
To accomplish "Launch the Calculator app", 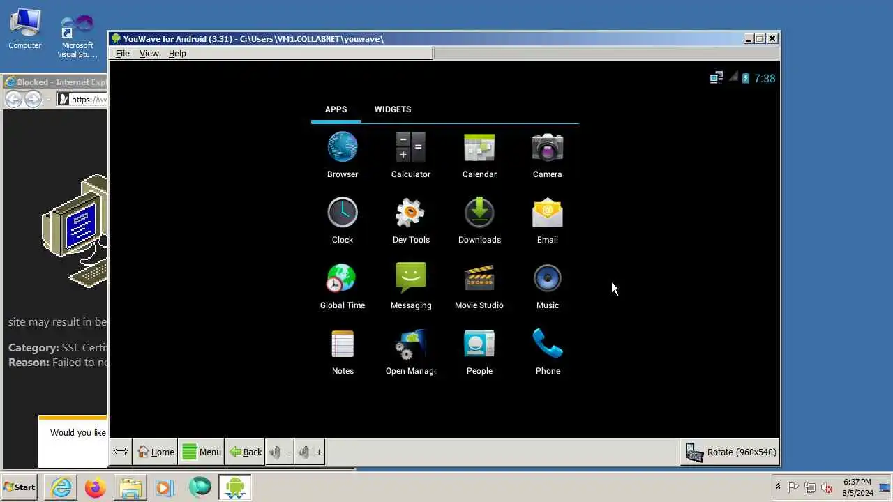I will [410, 155].
